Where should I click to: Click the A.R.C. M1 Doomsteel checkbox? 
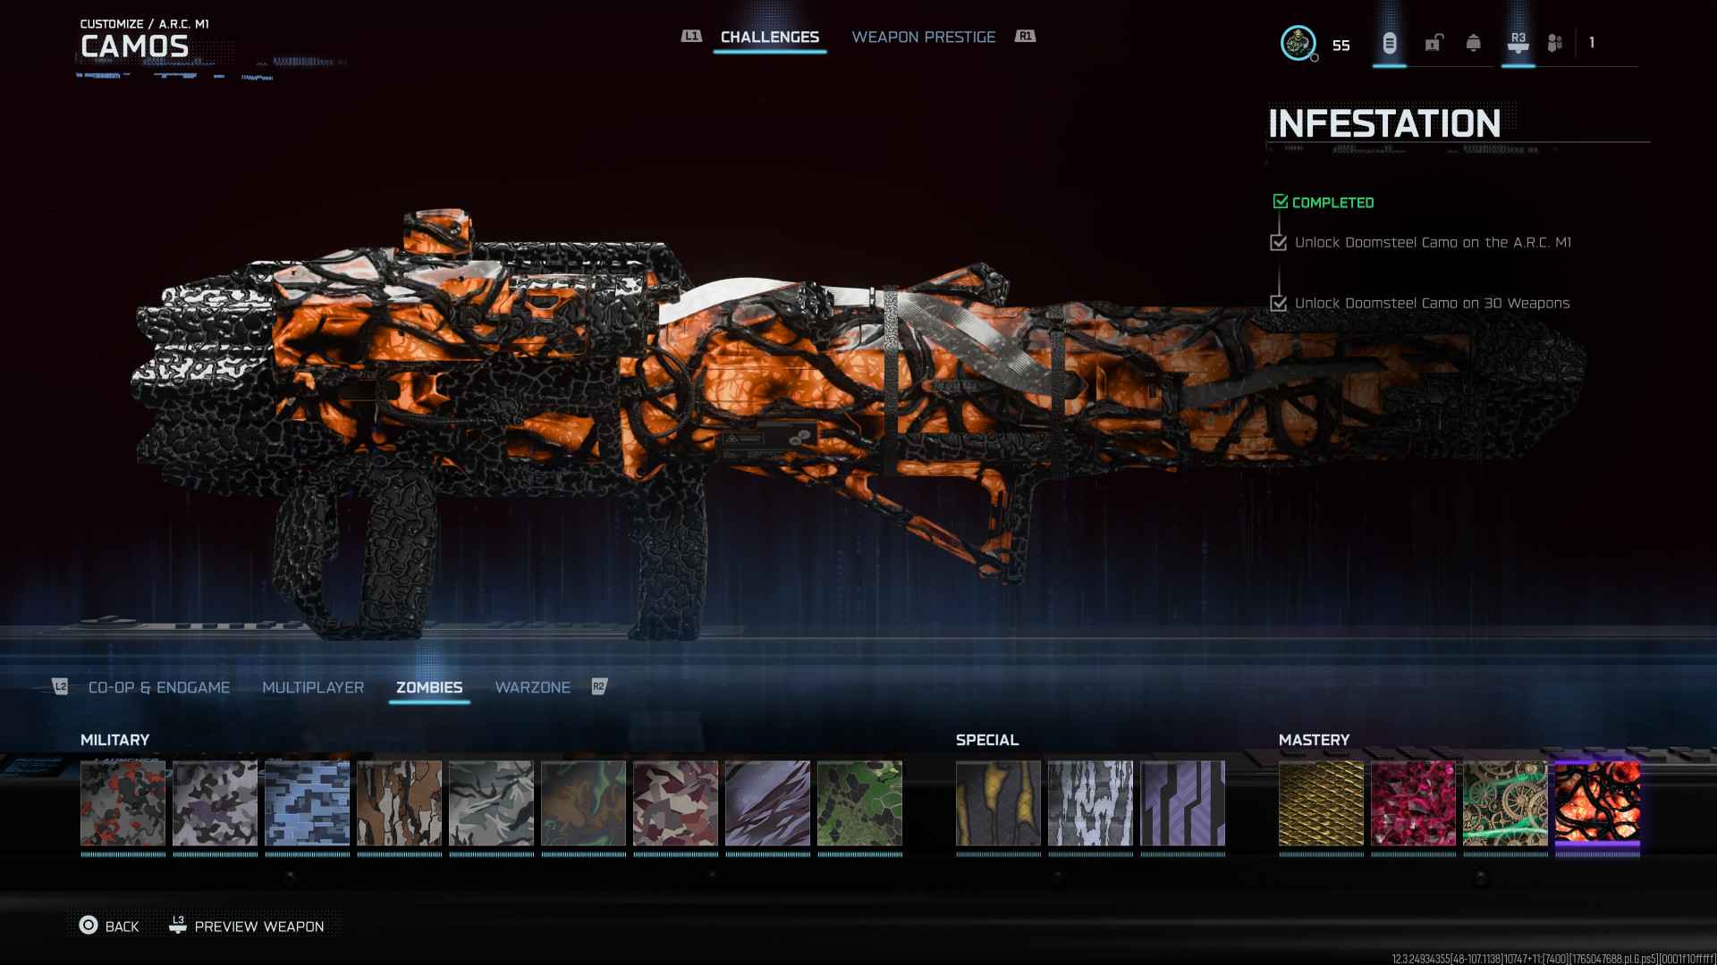[1278, 242]
